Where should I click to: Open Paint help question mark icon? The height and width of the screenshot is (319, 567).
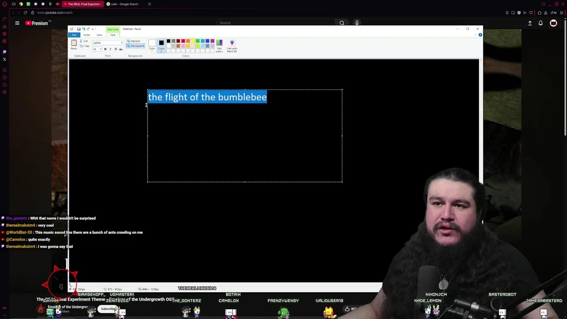(x=480, y=35)
